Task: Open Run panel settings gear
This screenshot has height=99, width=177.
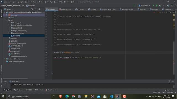Action: click(x=170, y=81)
